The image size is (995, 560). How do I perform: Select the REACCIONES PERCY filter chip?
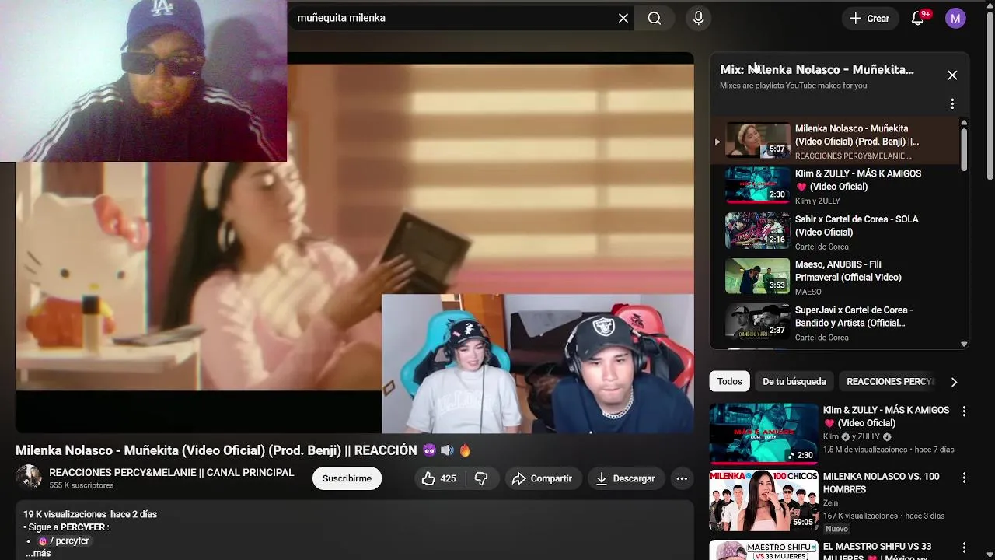coord(890,381)
